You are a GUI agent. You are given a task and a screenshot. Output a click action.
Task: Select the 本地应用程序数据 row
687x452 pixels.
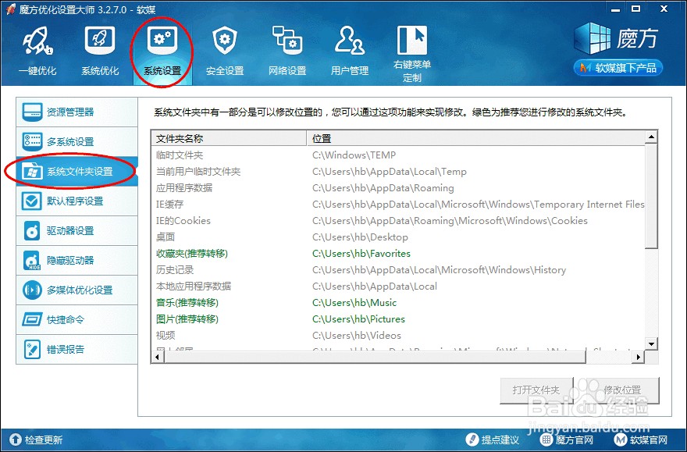click(x=398, y=287)
